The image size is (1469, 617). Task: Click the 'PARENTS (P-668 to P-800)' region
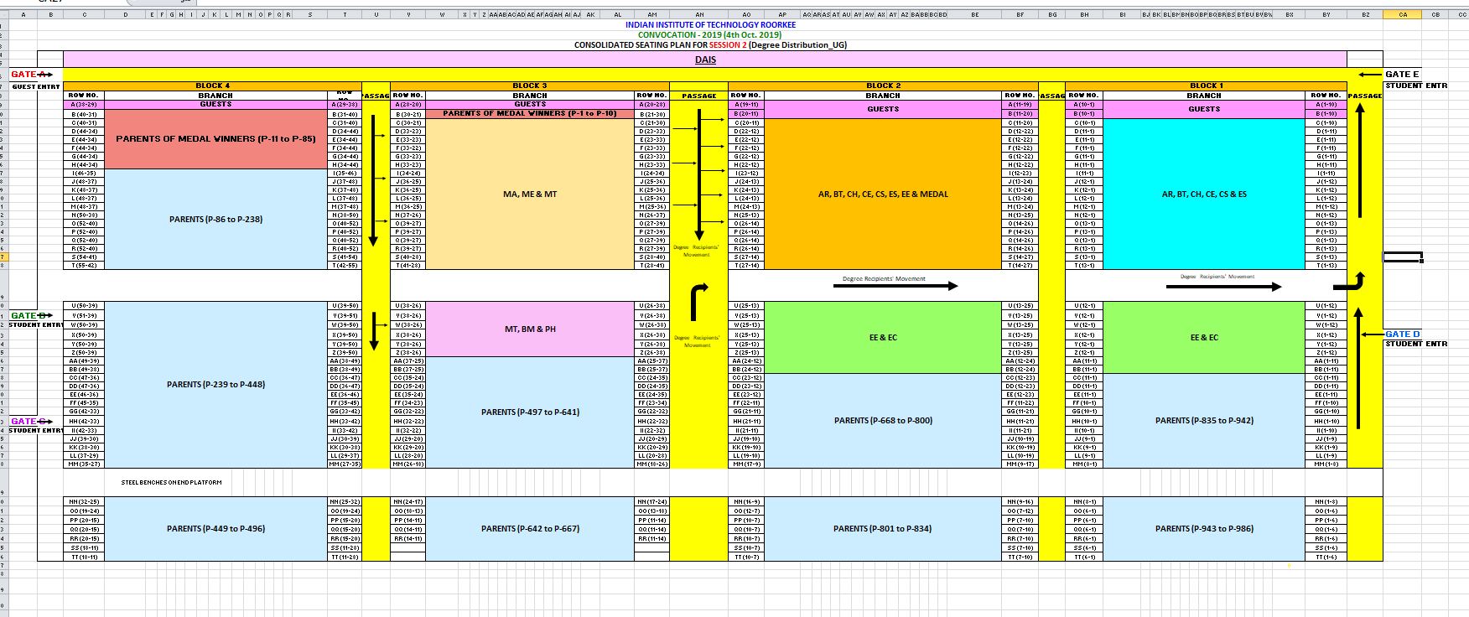click(883, 420)
